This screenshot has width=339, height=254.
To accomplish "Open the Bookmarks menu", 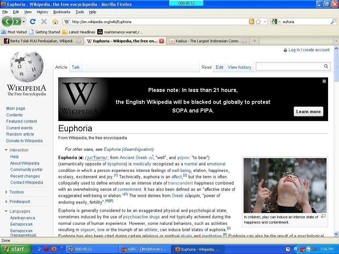I will 62,12.
